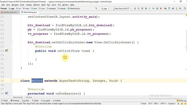The width and height of the screenshot is (187, 105).
Task: Open the Navigate menu
Action: coord(15,5)
